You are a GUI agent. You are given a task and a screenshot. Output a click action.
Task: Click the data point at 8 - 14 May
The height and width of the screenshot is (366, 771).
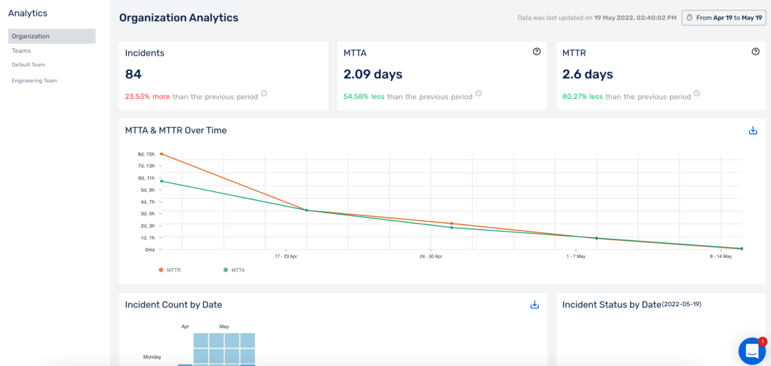point(741,249)
